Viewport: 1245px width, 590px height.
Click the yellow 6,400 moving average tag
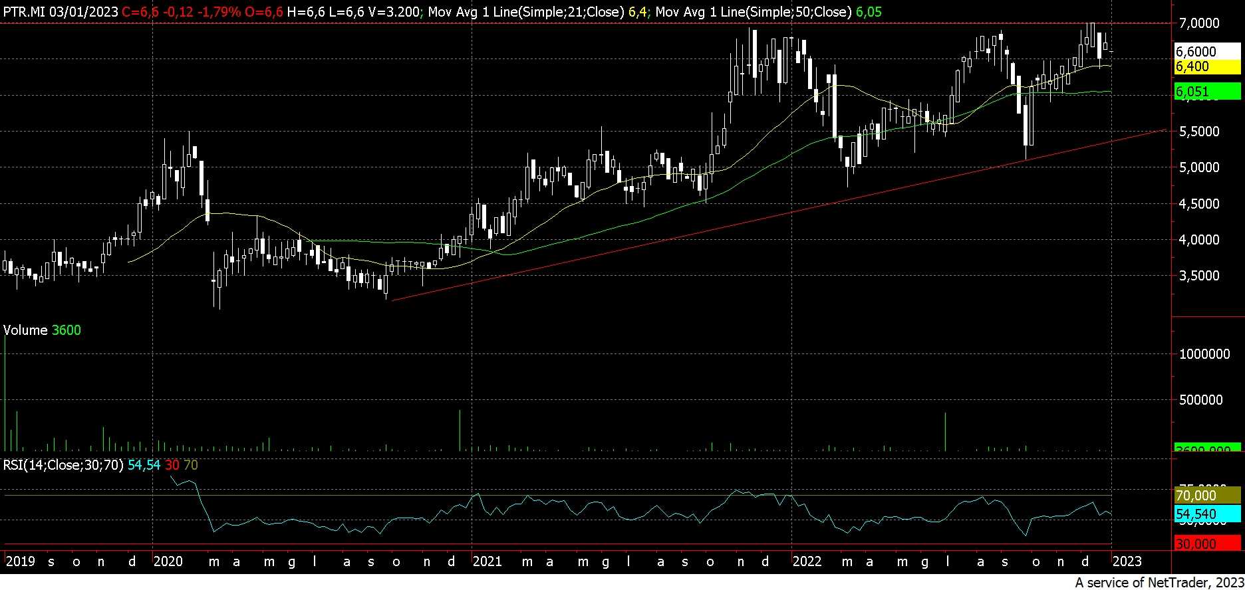(x=1207, y=66)
